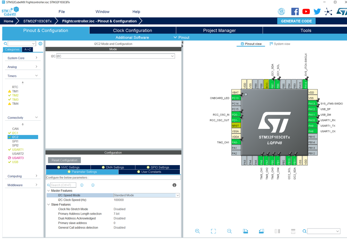Switch list to A->Z view
Screen dimensions: 347x239
point(27,50)
